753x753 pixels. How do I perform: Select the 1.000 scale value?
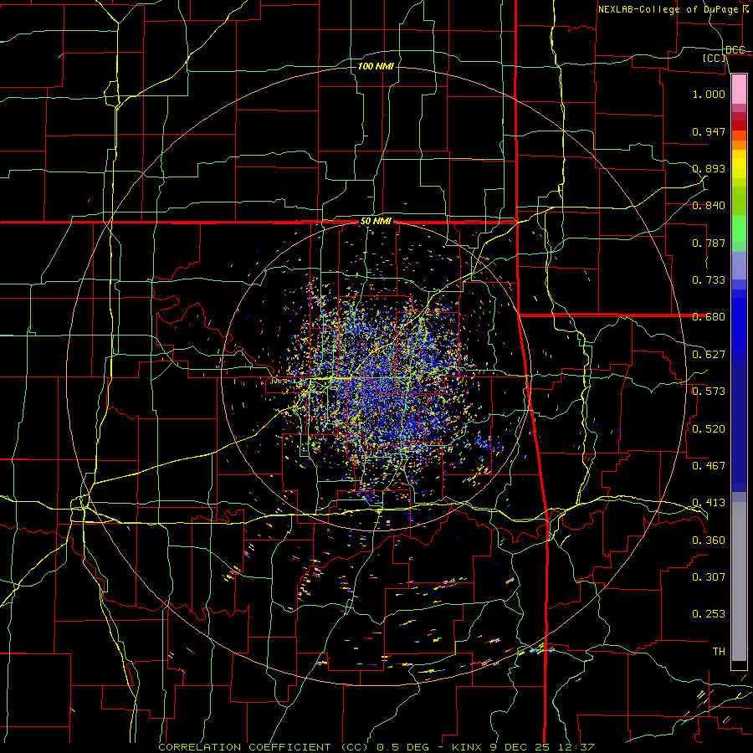click(709, 94)
